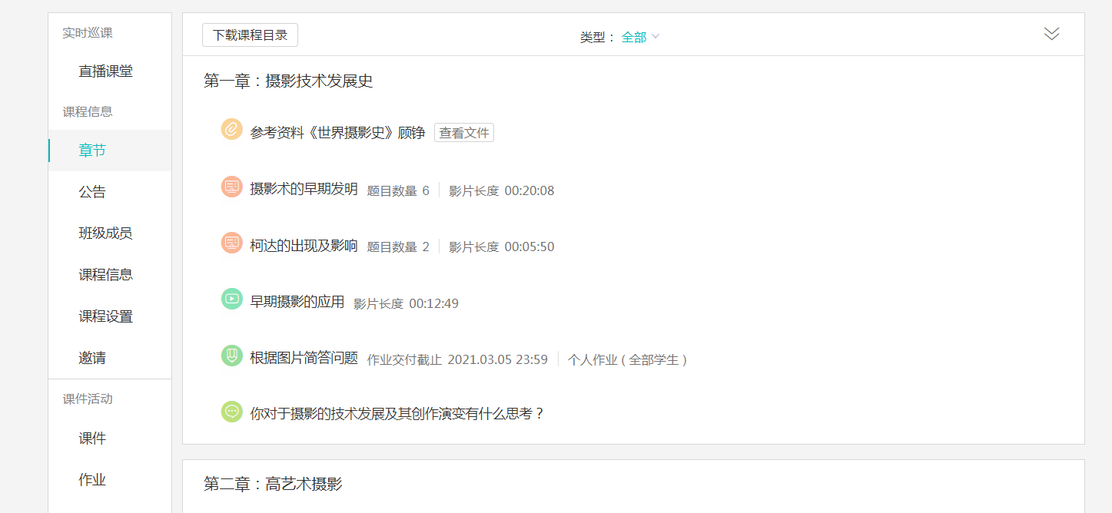The image size is (1112, 513).
Task: Select the 章节 sidebar item
Action: (x=92, y=151)
